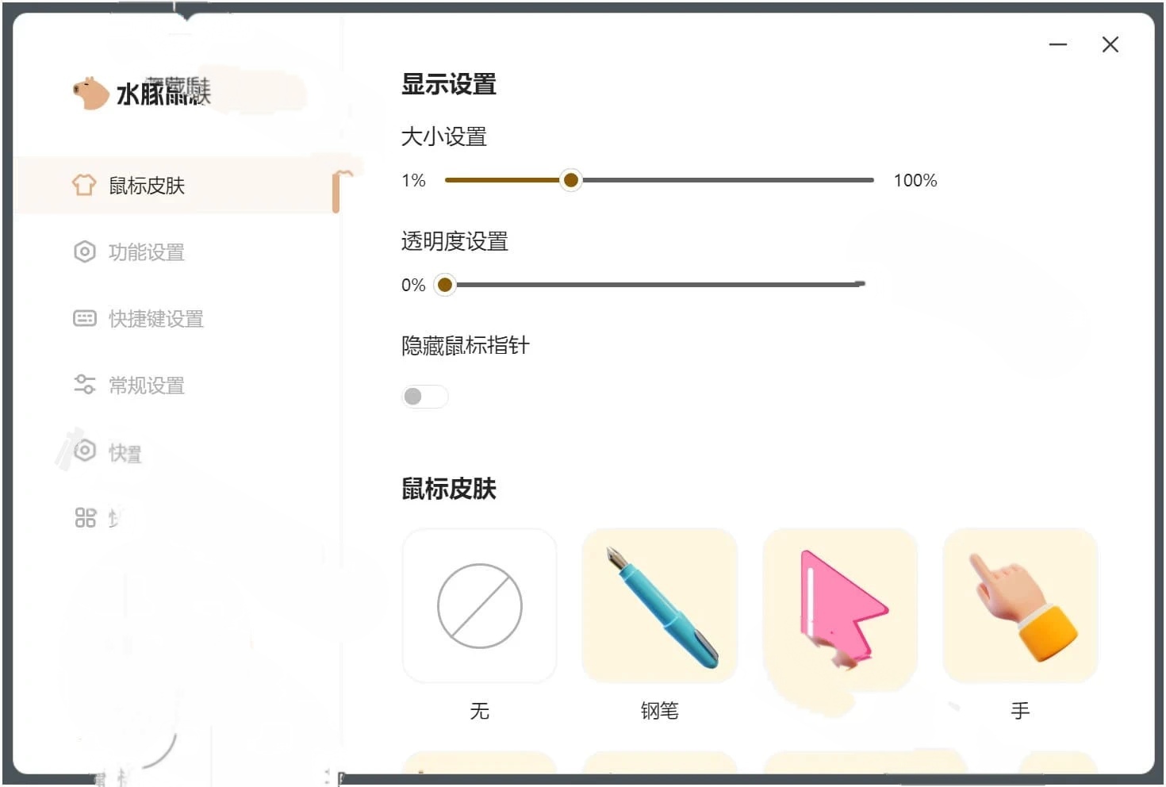Go to the 功能设置 menu label

147,252
